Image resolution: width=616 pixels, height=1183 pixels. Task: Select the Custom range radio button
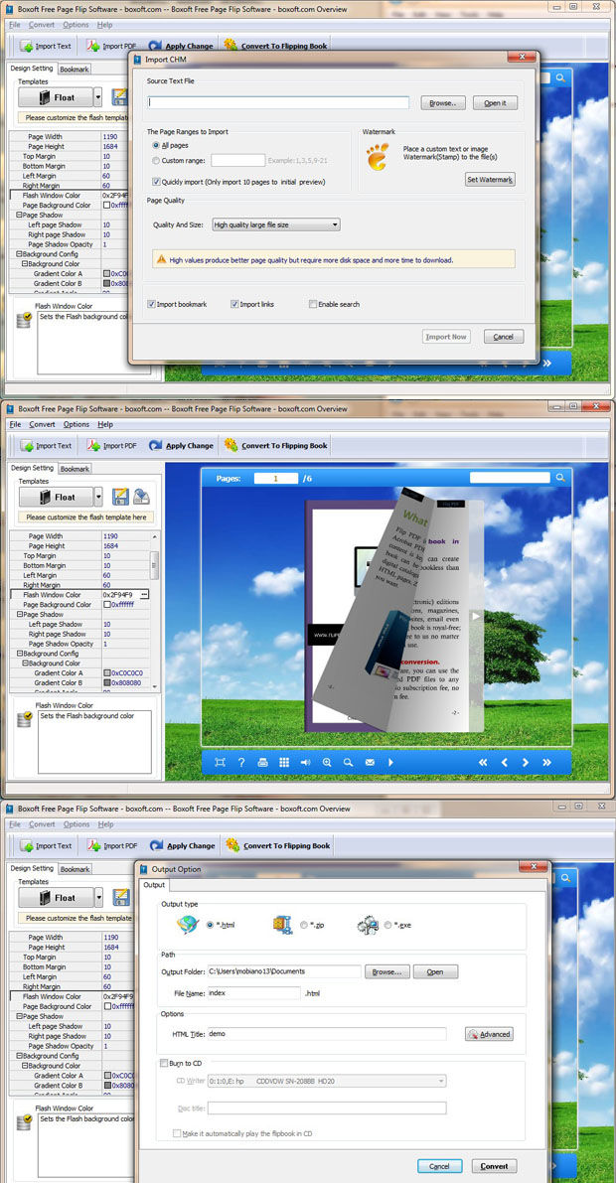coord(156,161)
